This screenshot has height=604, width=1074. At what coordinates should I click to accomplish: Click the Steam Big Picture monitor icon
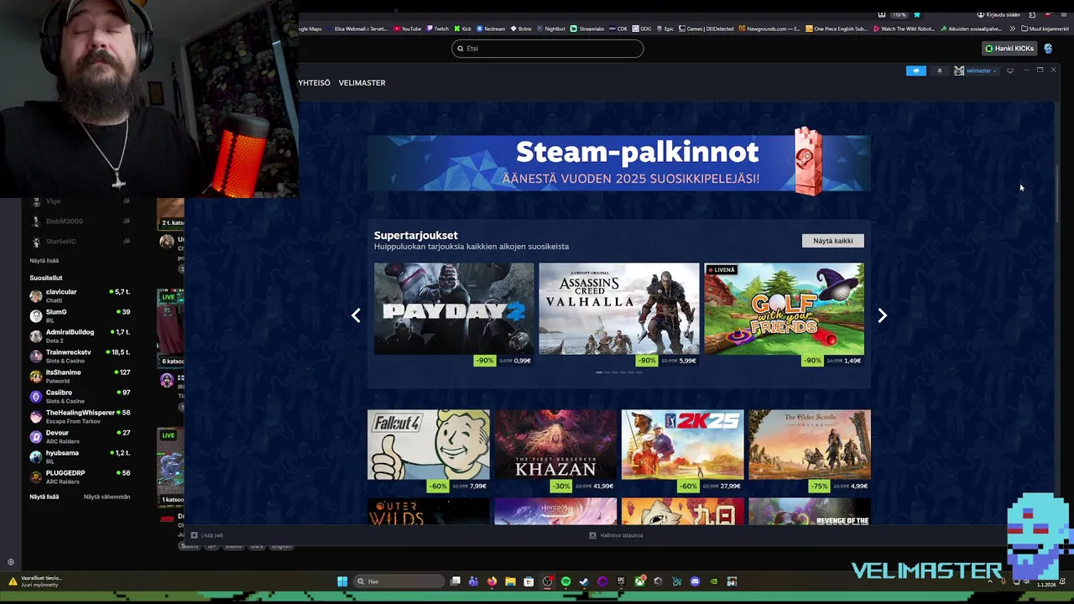[1010, 70]
